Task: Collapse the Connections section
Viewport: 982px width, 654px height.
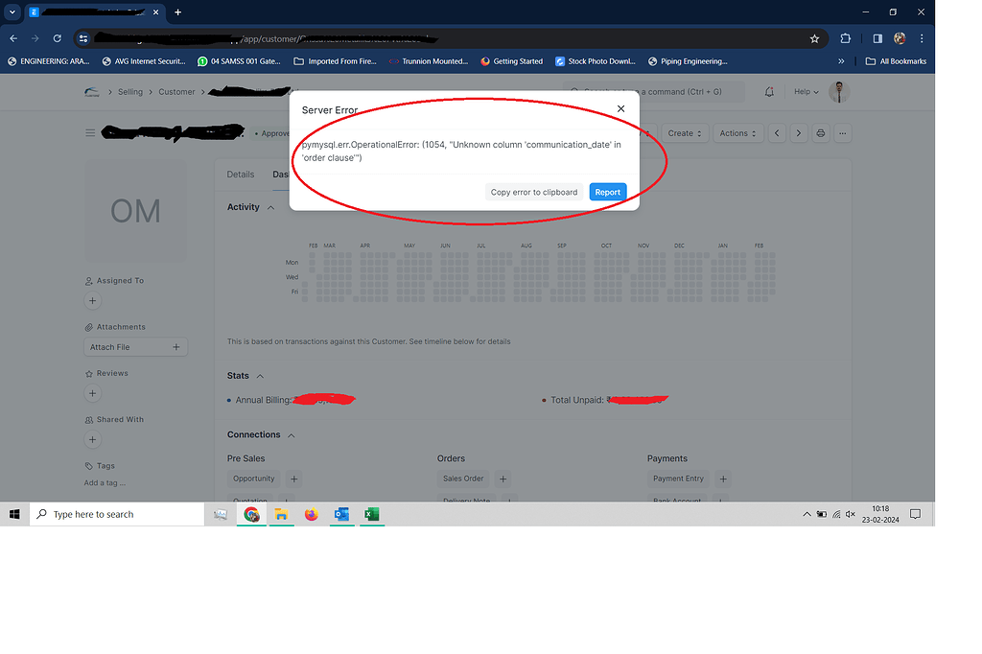Action: tap(291, 434)
